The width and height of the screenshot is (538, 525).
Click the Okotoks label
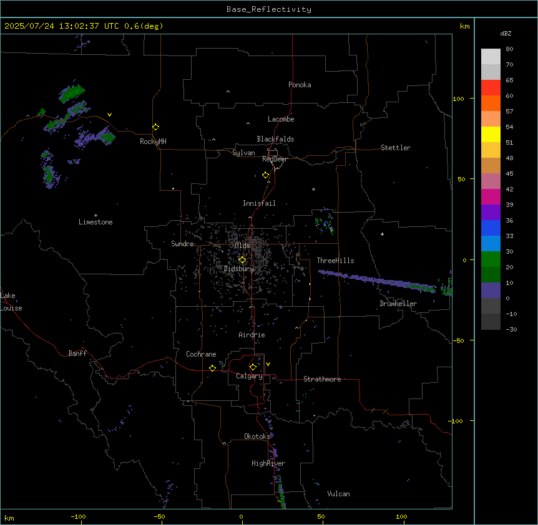point(257,436)
